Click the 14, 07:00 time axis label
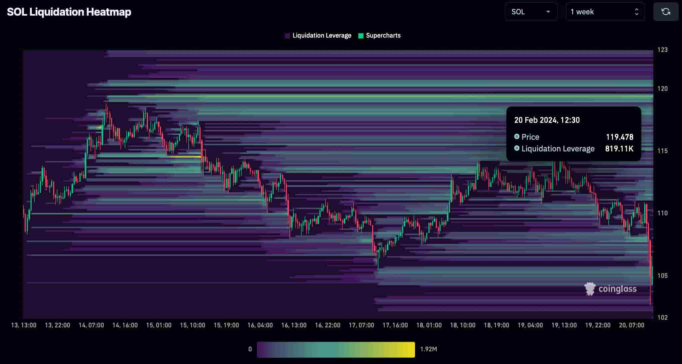This screenshot has height=364, width=682. [91, 325]
